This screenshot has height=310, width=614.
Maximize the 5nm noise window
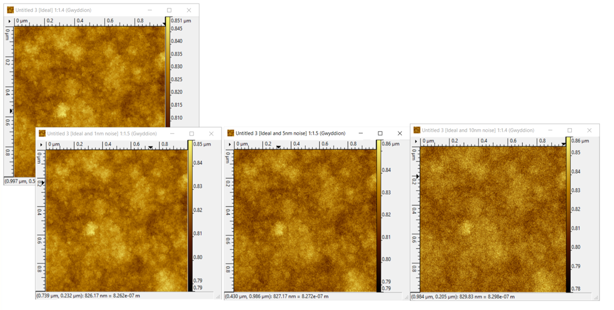coord(380,133)
